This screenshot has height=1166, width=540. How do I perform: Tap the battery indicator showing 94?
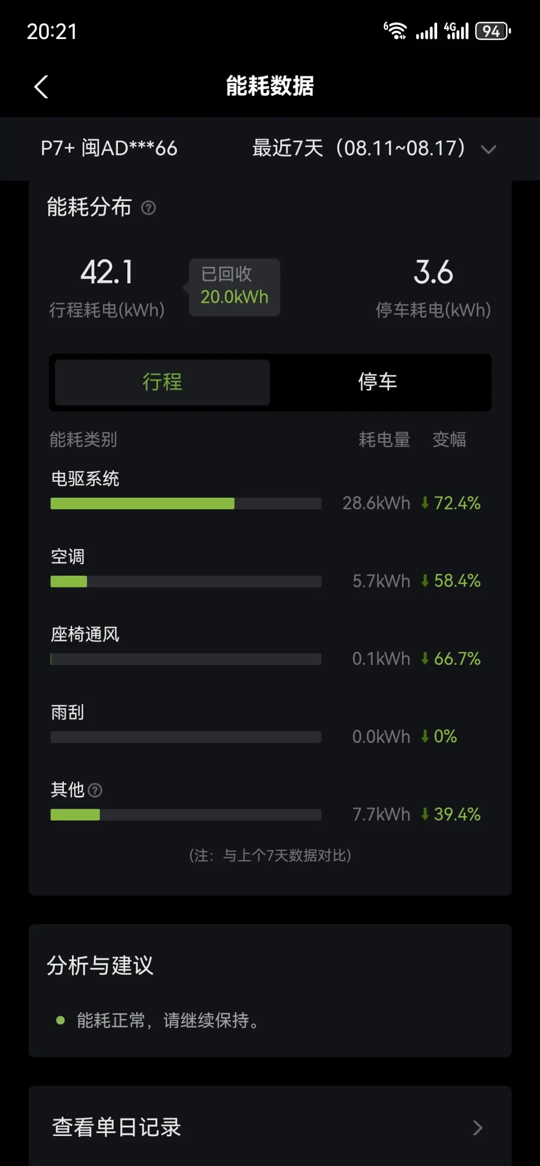coord(493,31)
